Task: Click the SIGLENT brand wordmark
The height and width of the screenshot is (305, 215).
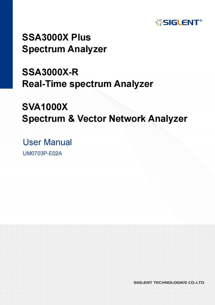Action: pyautogui.click(x=181, y=23)
